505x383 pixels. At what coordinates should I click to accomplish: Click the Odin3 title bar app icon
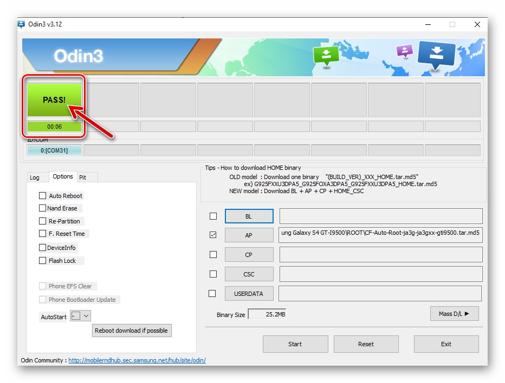pos(21,24)
